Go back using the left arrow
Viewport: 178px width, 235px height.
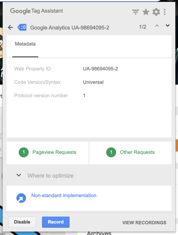click(x=10, y=28)
